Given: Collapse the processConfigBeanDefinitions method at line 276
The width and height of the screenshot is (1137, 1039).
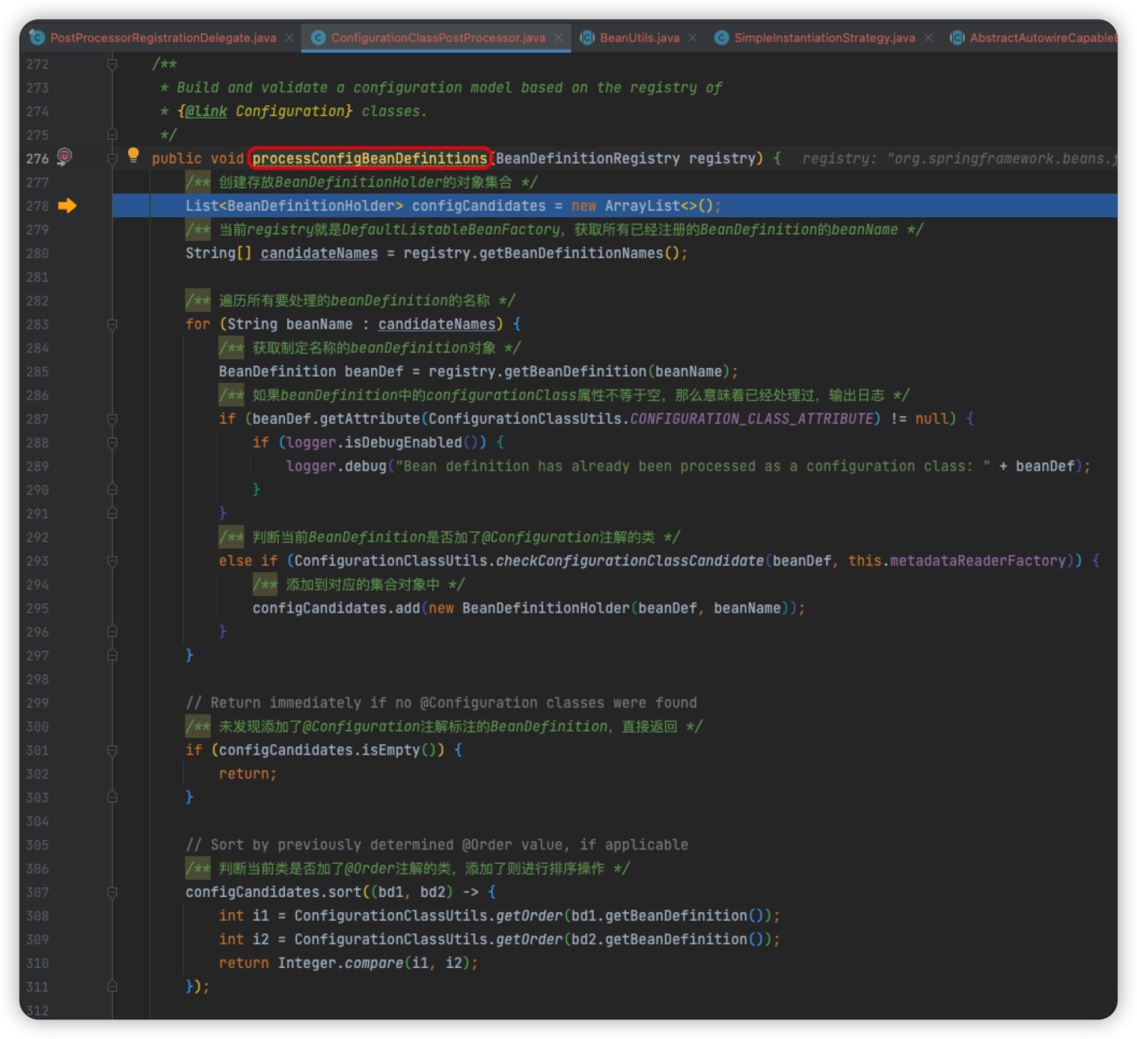Looking at the screenshot, I should point(112,159).
